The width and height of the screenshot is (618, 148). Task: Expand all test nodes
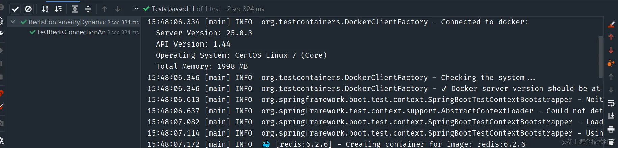[75, 9]
